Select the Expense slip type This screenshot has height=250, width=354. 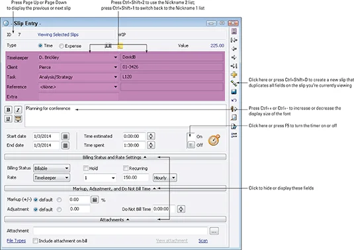[x=61, y=46]
